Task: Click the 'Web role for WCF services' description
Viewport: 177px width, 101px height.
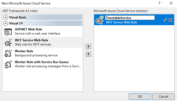Action: 33,44
